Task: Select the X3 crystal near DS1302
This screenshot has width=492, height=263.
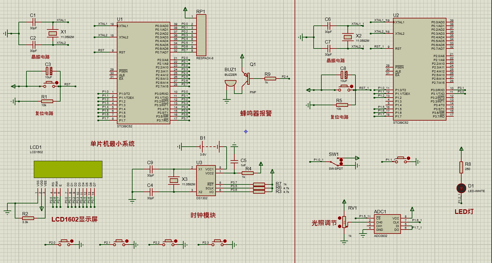Action: point(174,180)
